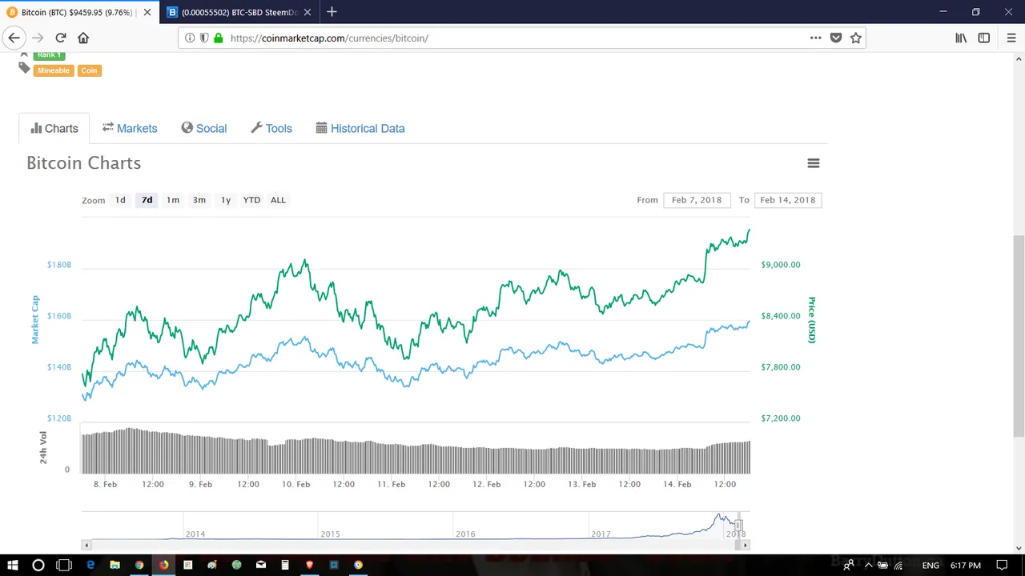Click the green secure padlock icon
Viewport: 1025px width, 576px height.
[x=218, y=38]
